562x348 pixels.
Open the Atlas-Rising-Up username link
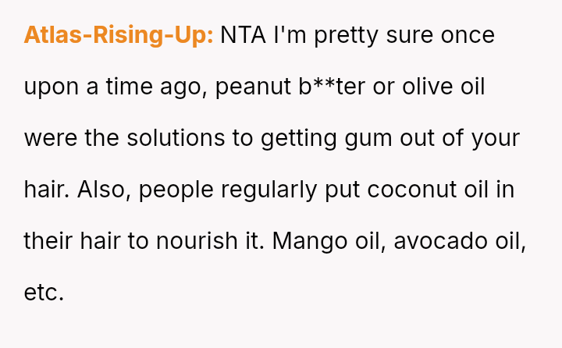(x=119, y=35)
